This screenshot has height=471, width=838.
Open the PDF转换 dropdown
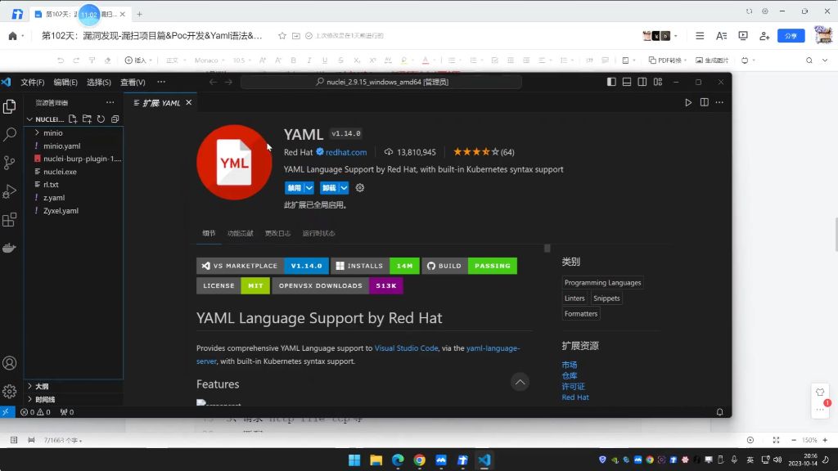pos(668,61)
